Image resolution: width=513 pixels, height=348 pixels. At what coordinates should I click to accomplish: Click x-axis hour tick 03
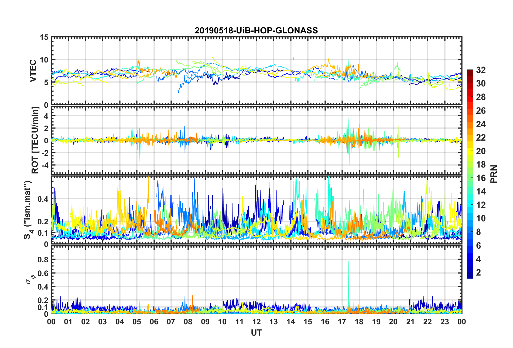[102, 322]
